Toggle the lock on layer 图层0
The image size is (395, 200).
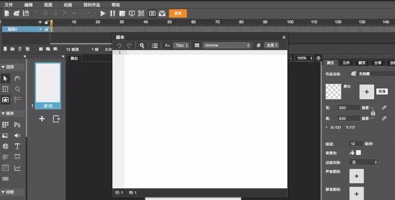(46, 29)
